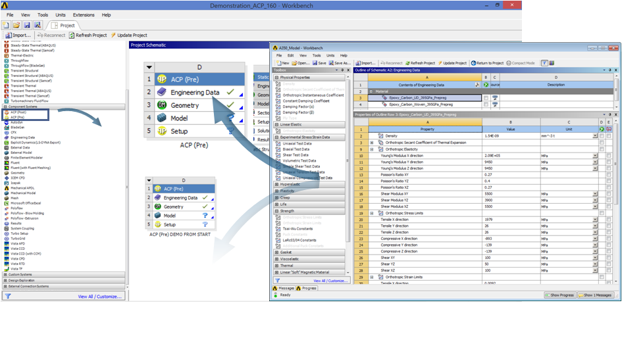Select Vista TF component icon

tap(7, 269)
